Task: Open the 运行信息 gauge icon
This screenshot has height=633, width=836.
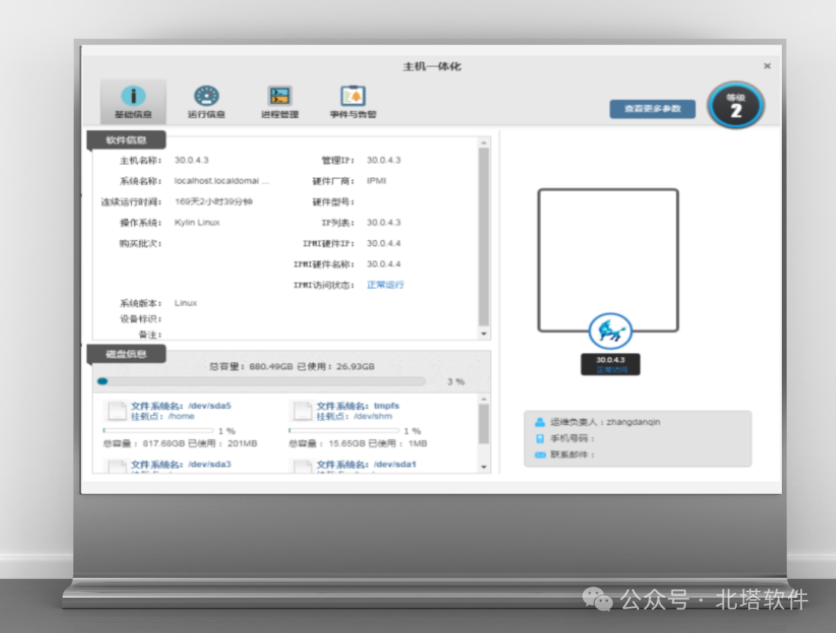Action: click(206, 96)
